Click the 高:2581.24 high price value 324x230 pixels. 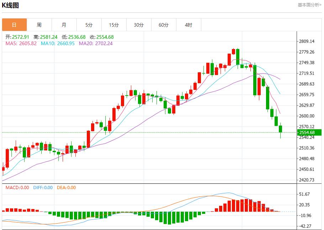tap(46, 37)
